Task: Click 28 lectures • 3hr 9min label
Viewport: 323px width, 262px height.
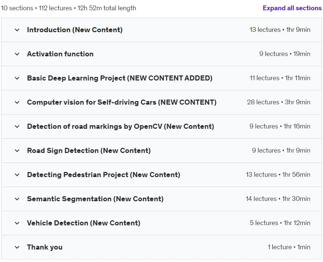Action: (x=279, y=102)
